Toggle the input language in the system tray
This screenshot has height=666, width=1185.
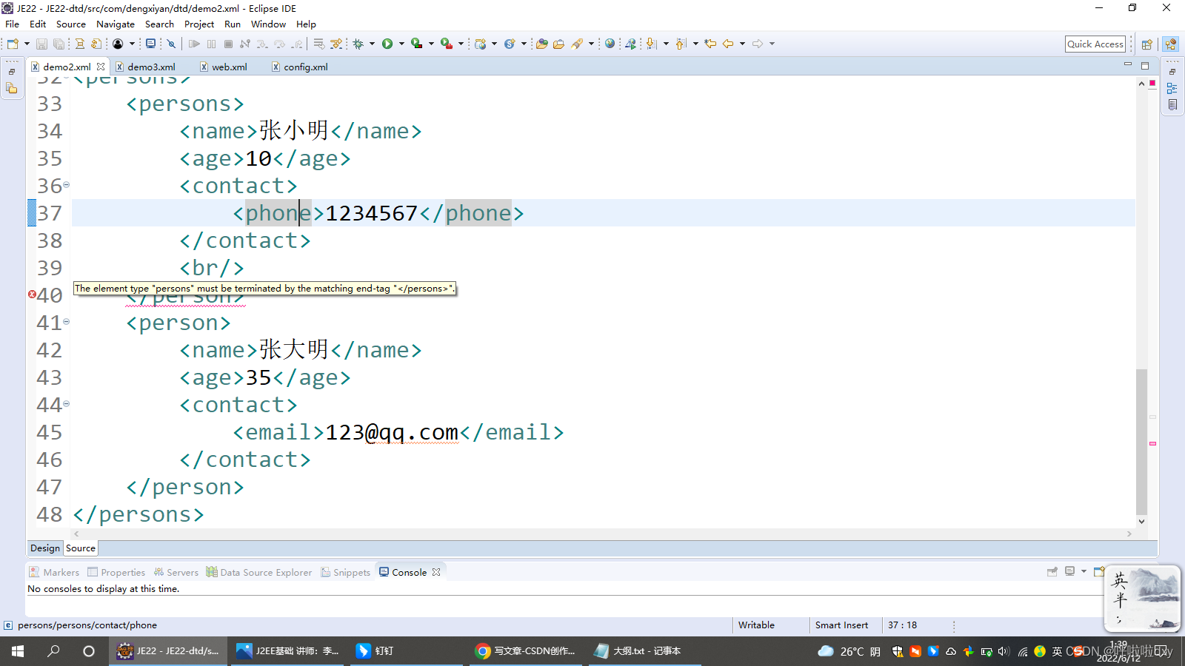click(x=1055, y=652)
